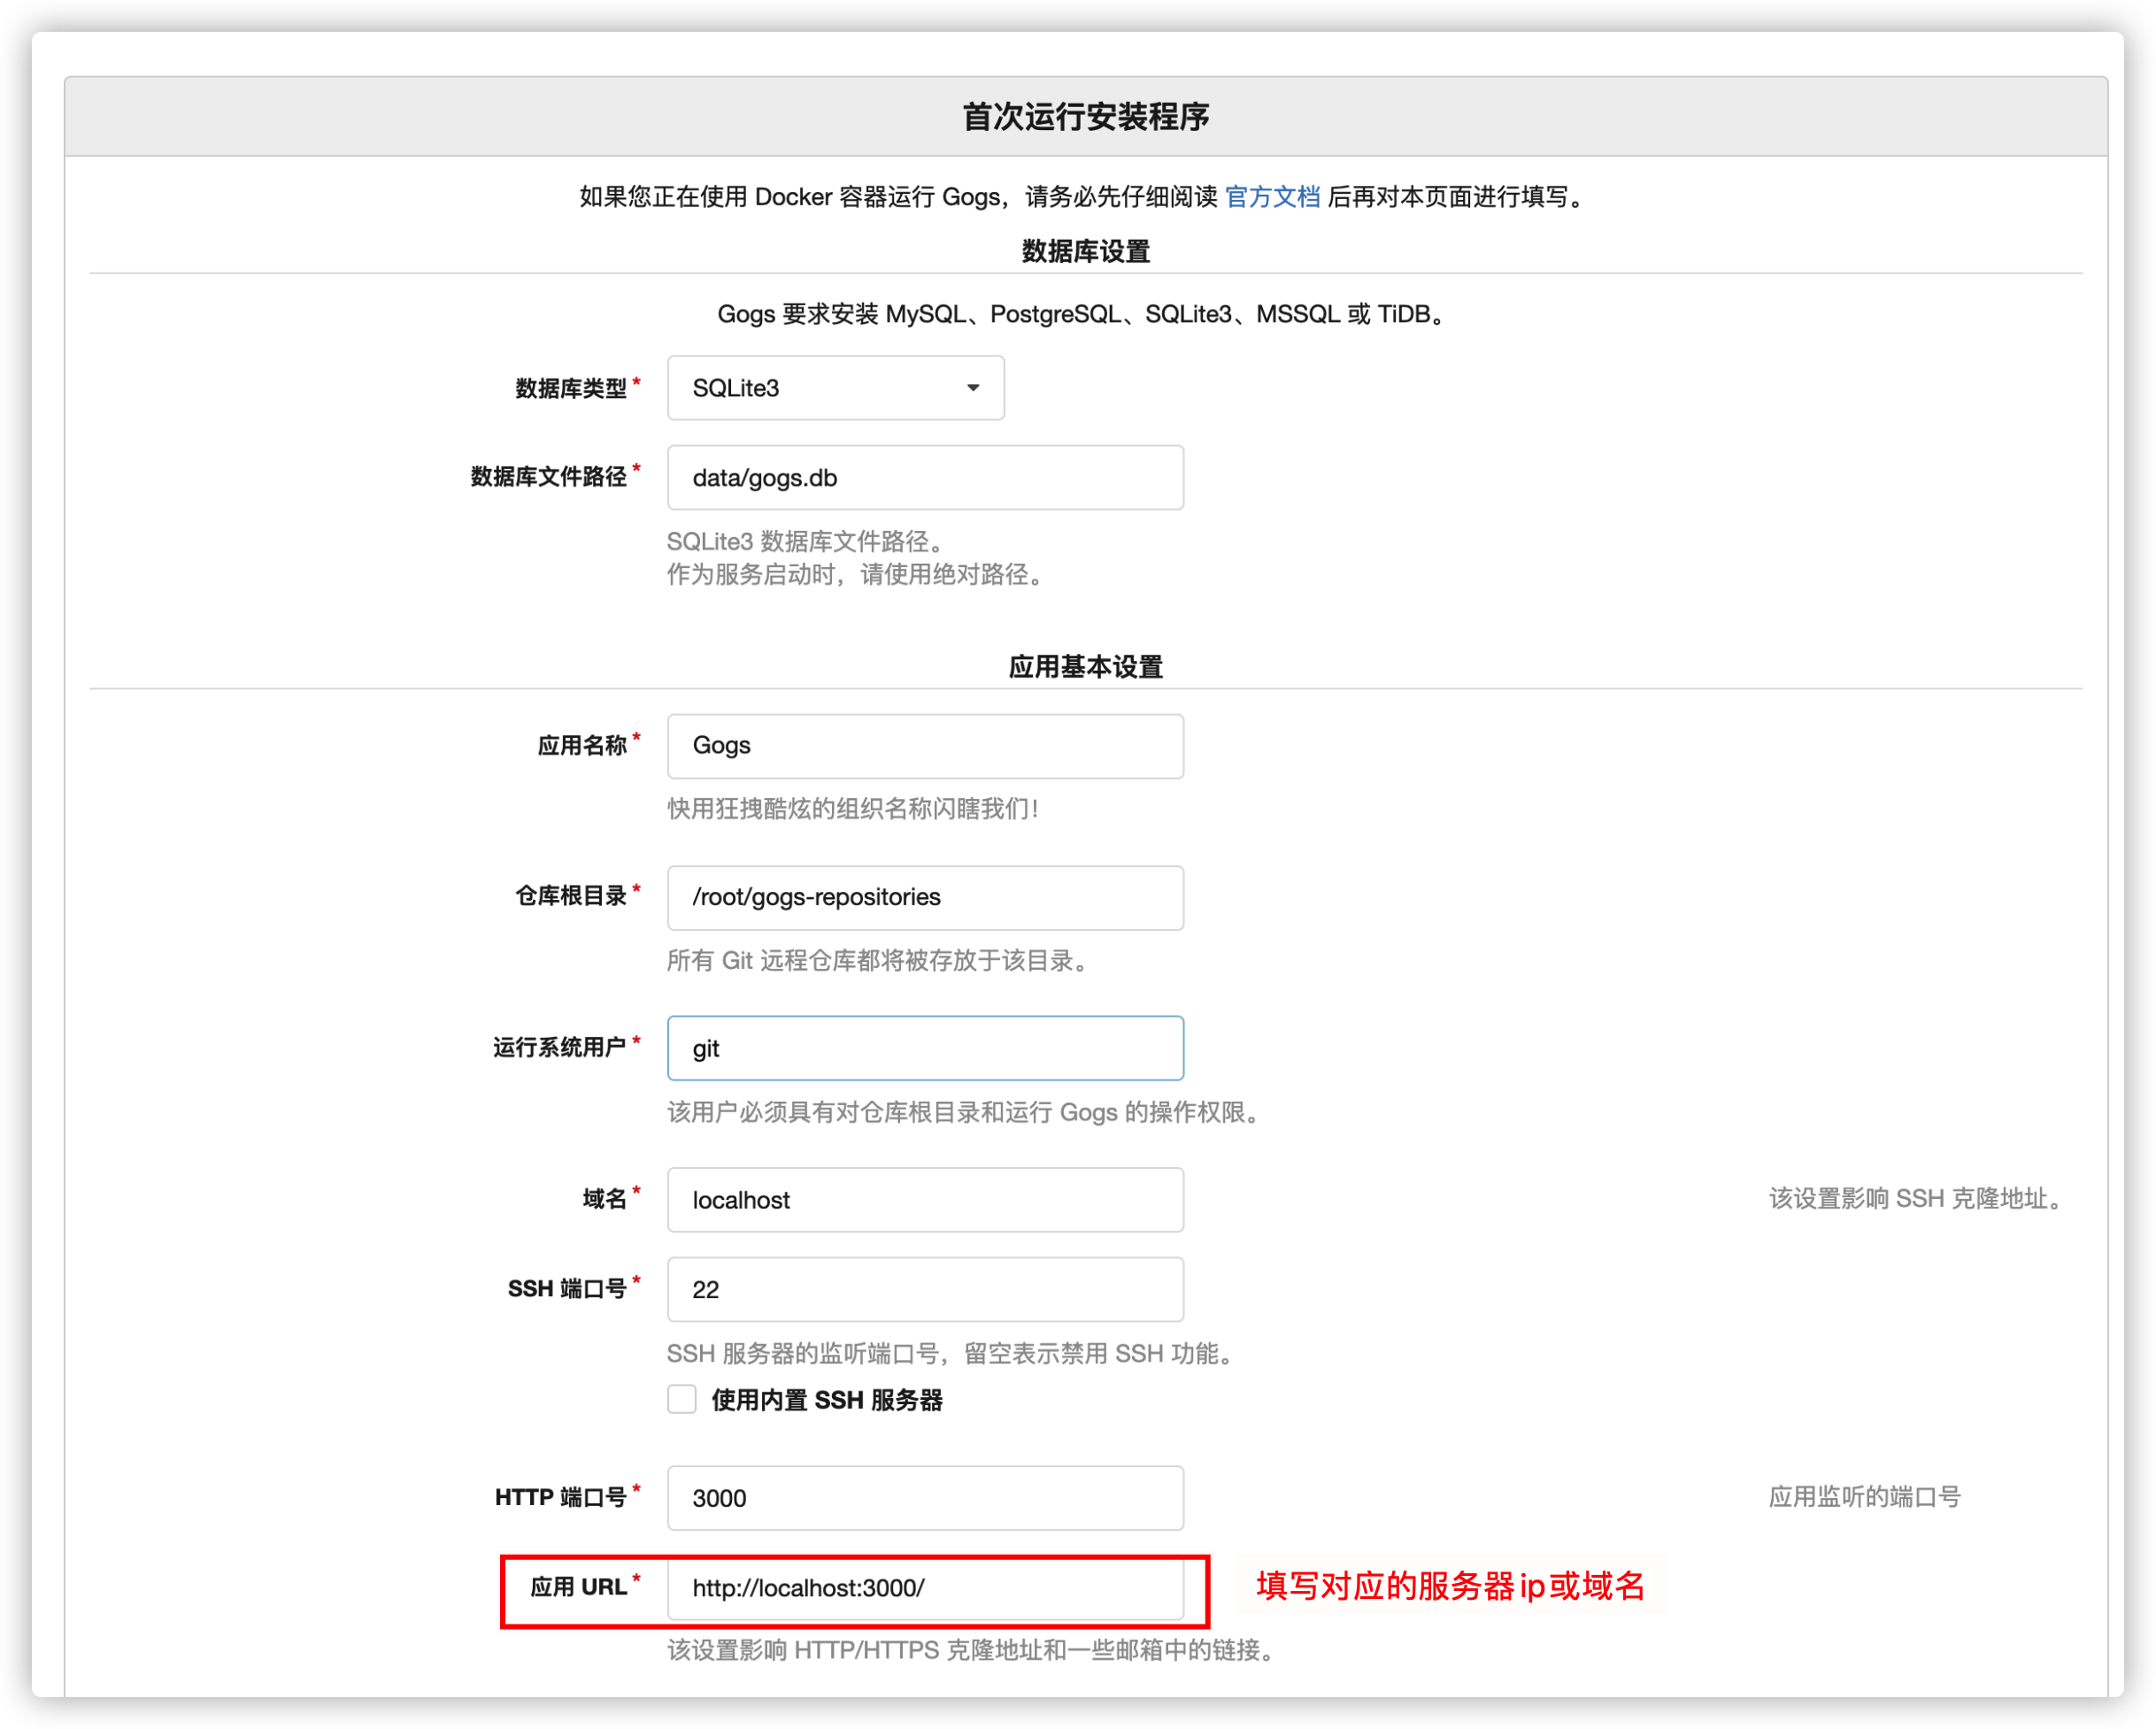
Task: Click the 应用 URL field label
Action: pos(578,1587)
